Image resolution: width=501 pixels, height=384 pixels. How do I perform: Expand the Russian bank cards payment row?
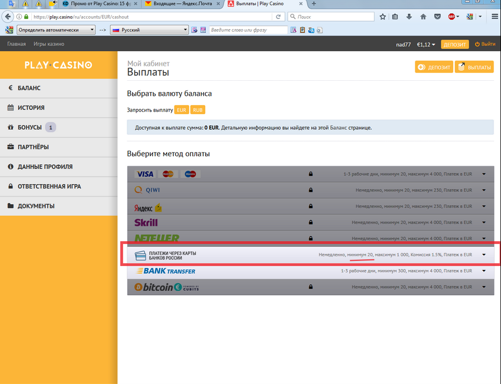click(484, 255)
